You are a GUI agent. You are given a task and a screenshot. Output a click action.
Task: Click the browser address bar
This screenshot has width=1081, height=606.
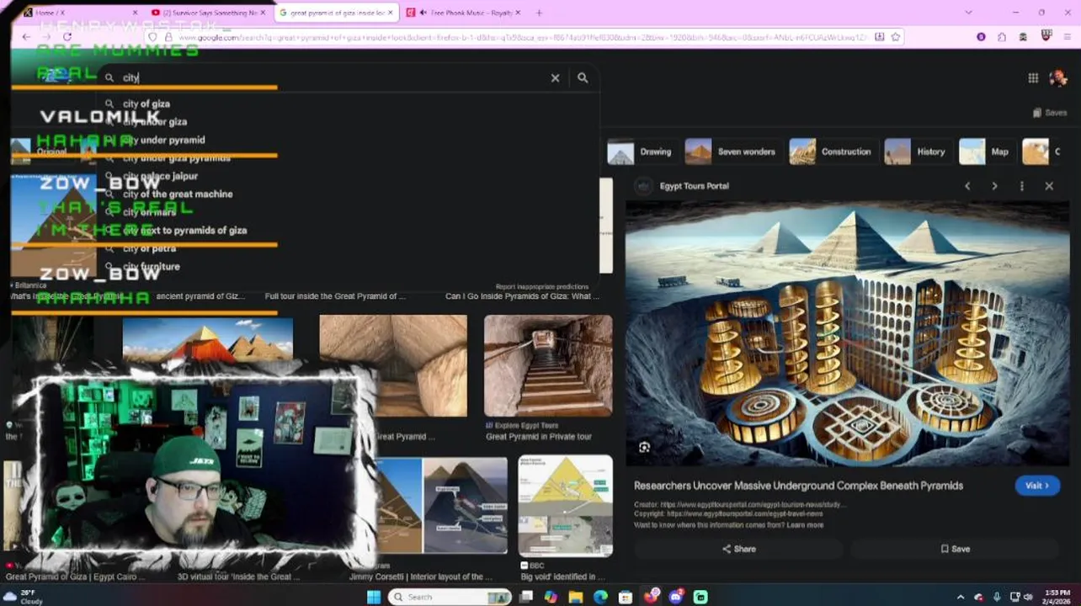click(x=522, y=37)
